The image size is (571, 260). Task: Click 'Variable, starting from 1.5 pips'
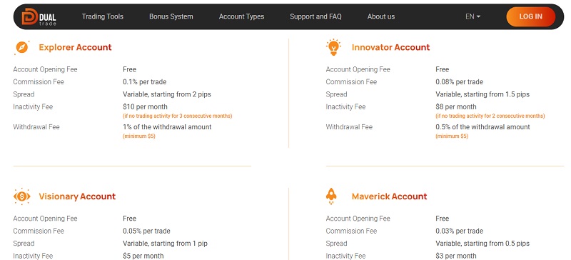(482, 94)
